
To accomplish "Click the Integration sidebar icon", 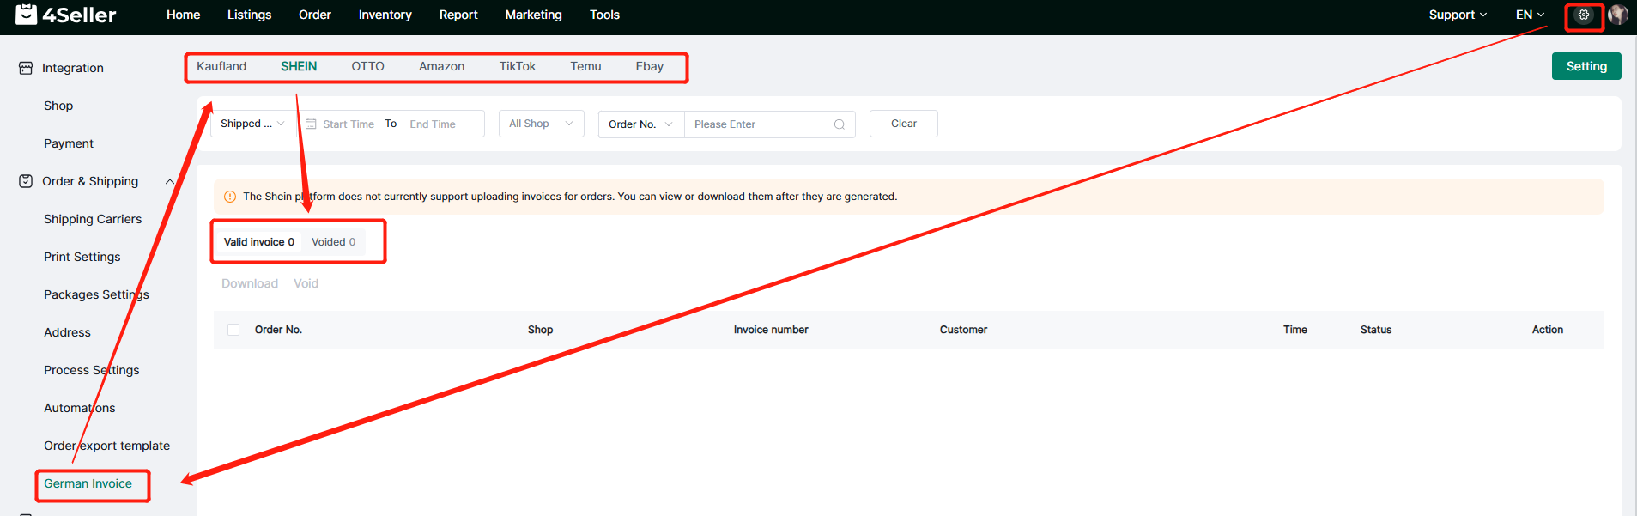I will pyautogui.click(x=26, y=68).
